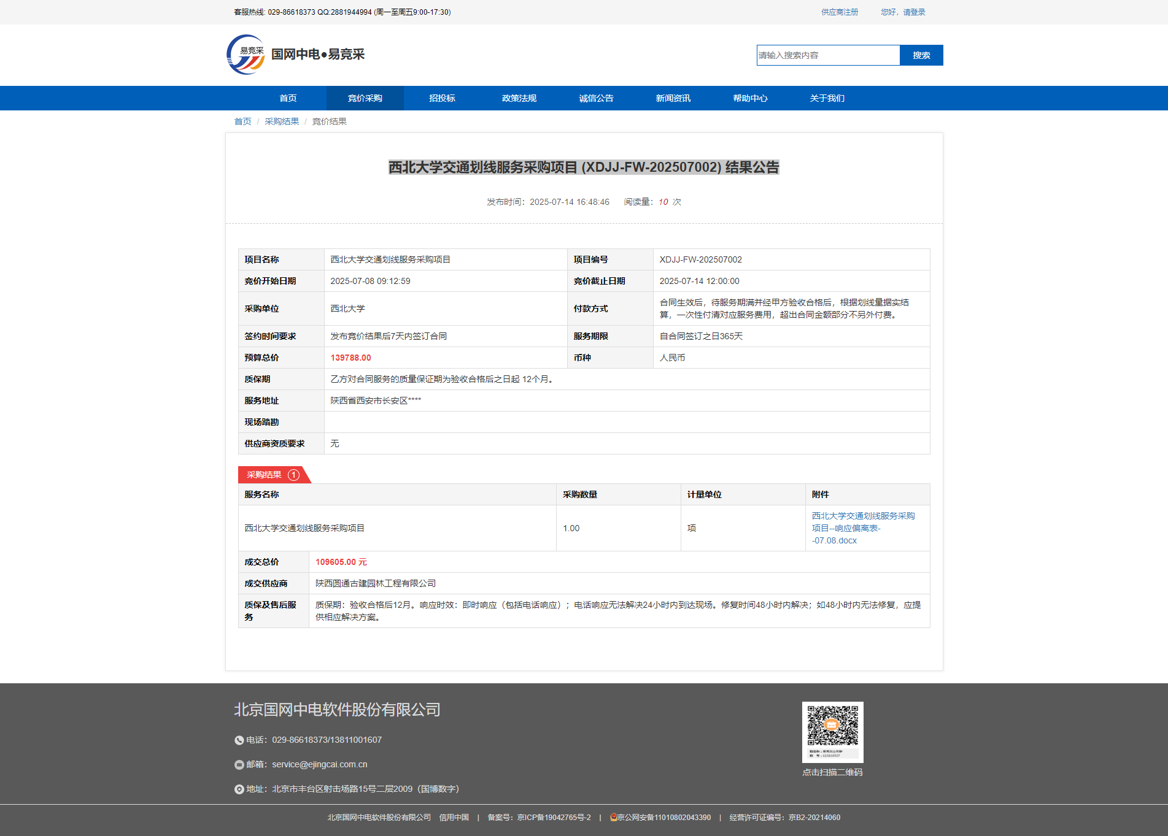
Task: Go to 首页 in navigation bar
Action: click(288, 98)
